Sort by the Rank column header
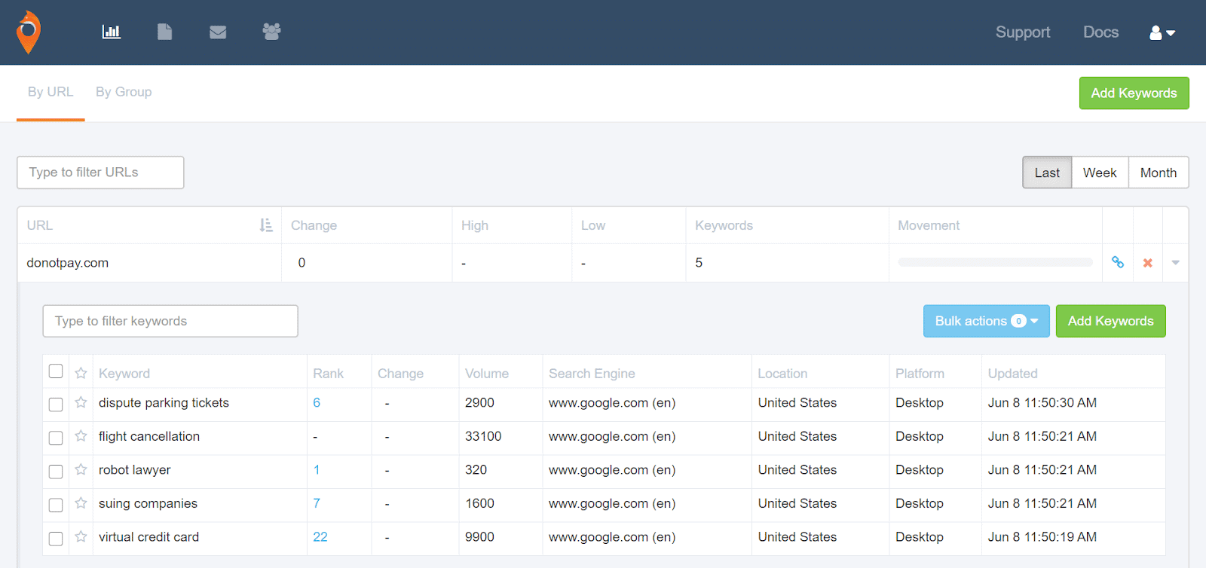 click(328, 374)
